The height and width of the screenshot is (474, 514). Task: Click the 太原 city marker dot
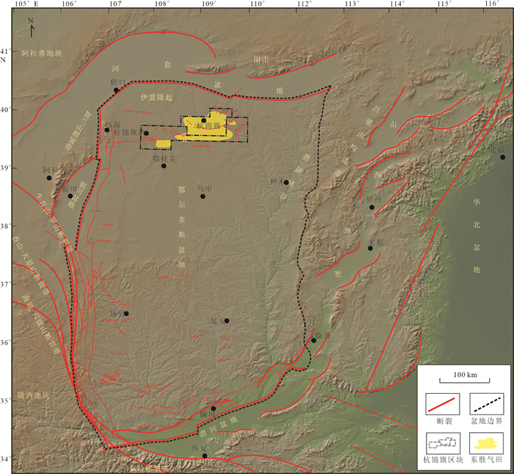click(370, 248)
